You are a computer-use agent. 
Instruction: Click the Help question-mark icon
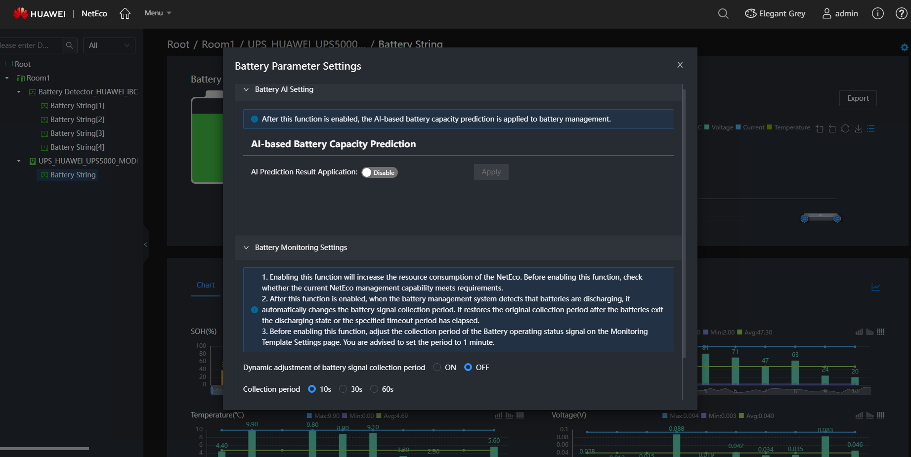click(x=901, y=13)
